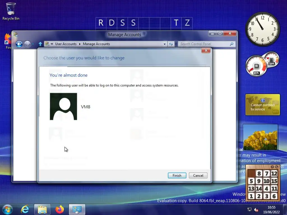This screenshot has height=215, width=287.
Task: Open the Recycle Bin desktop icon
Action: tap(11, 11)
